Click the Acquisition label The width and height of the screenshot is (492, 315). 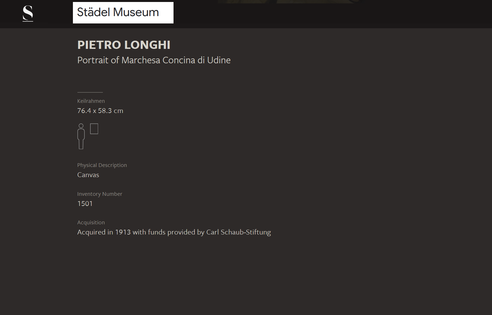click(x=91, y=223)
